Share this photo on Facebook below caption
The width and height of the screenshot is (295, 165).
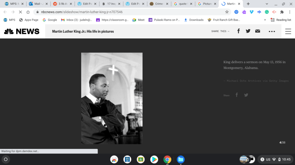coord(237,95)
